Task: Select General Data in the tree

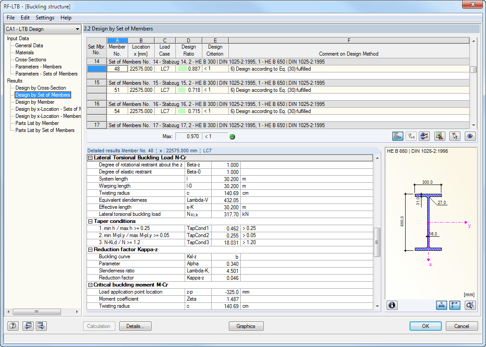Action: (x=29, y=45)
